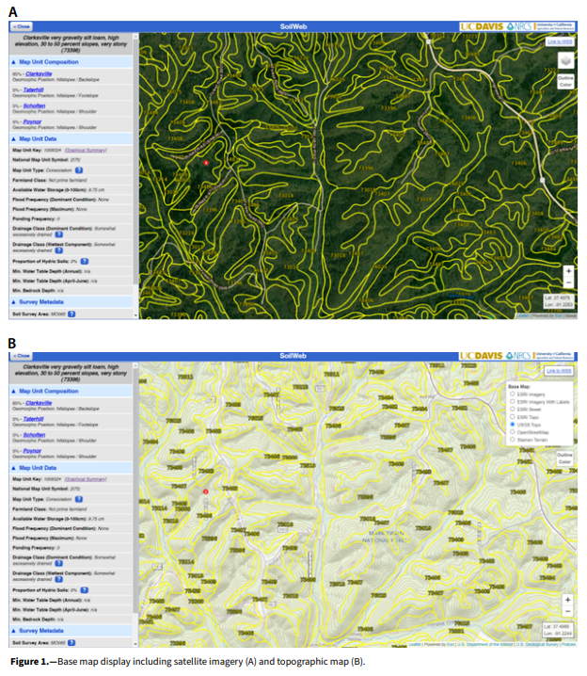Viewport: 587px width, 676px height.
Task: Click help icon for Drainage Class Wettest Component, panel A
Action: [59, 250]
